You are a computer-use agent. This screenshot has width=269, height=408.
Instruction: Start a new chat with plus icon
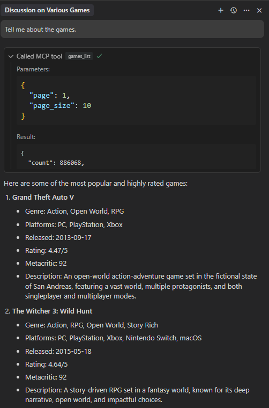tap(220, 10)
